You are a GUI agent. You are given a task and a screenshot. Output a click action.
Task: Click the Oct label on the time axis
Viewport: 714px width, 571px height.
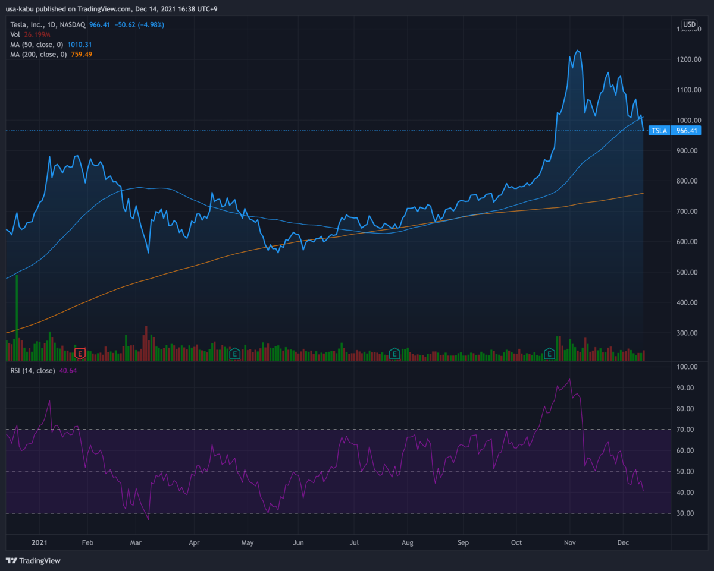[517, 543]
